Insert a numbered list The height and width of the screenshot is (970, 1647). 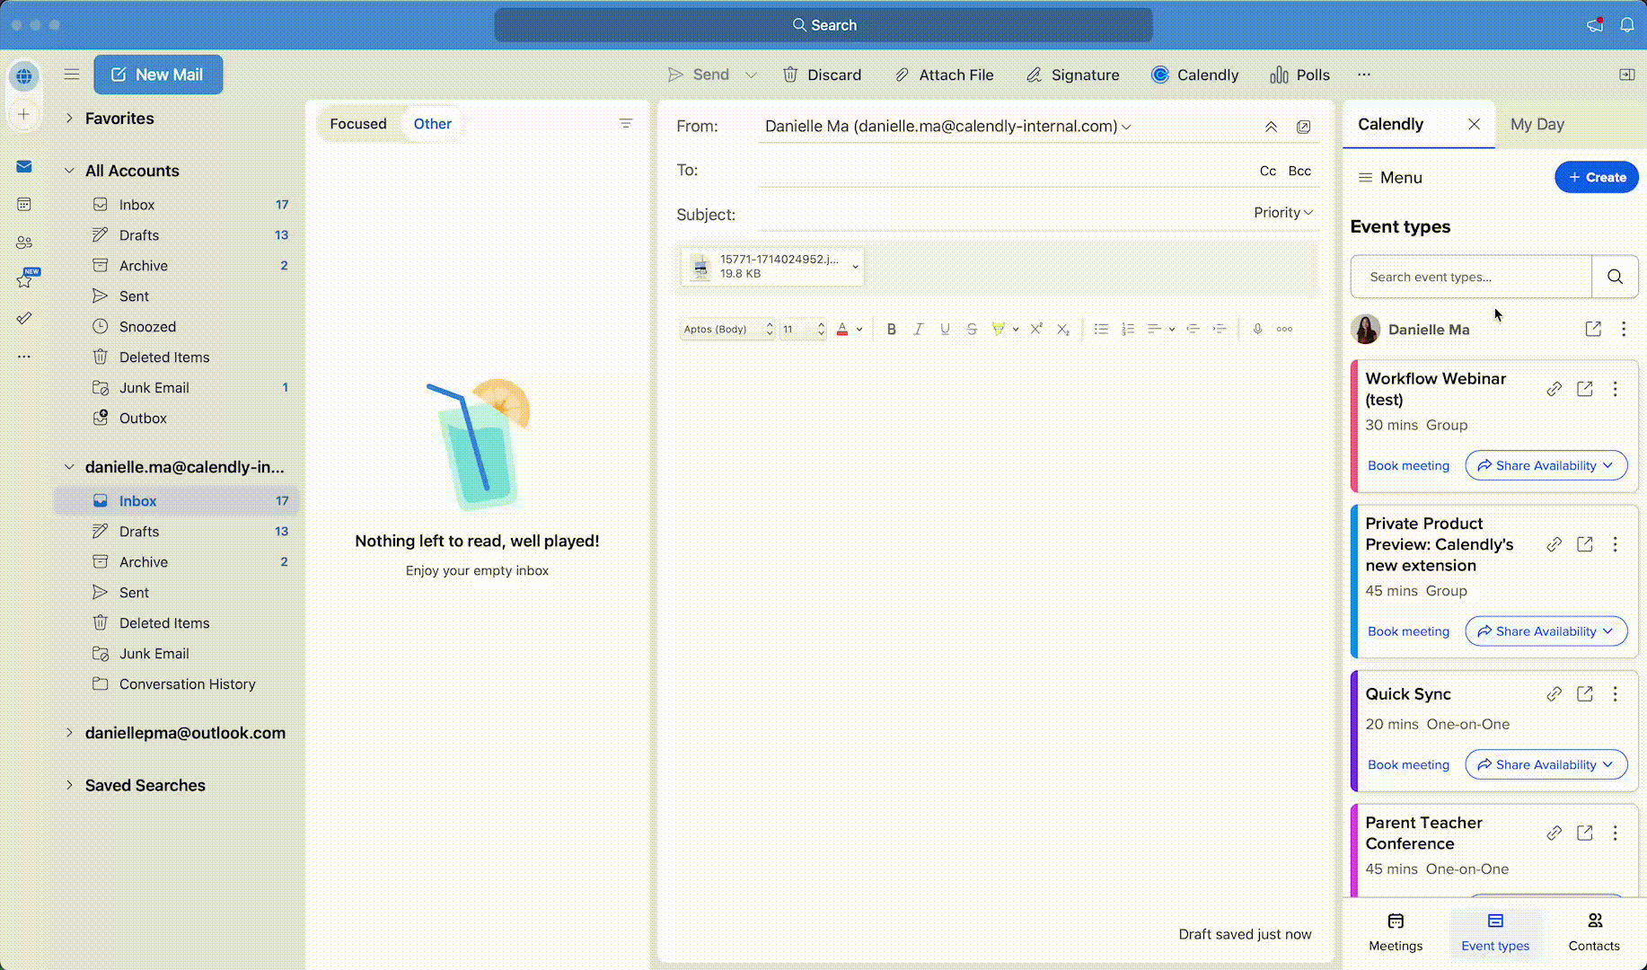[1128, 329]
